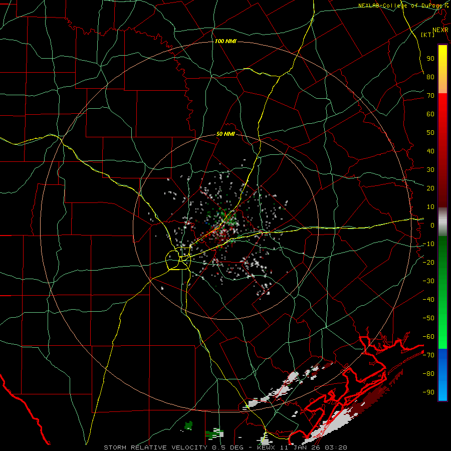
Task: Pick the blue -70 to -90 color bar segment
Action: click(x=442, y=375)
